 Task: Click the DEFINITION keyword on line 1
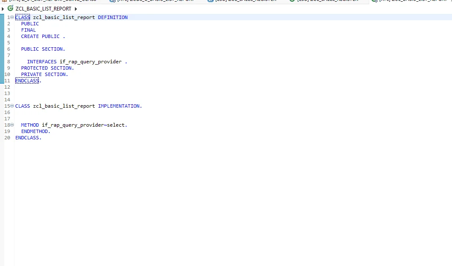(x=113, y=17)
